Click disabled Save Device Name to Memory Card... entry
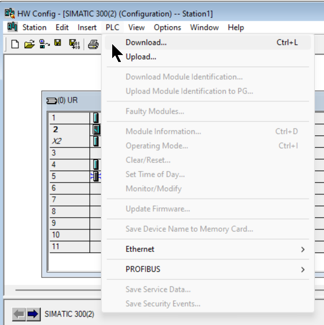 point(208,229)
